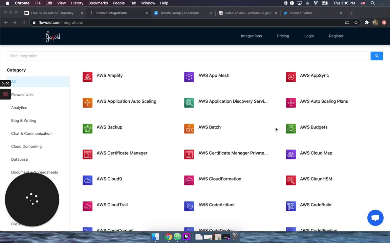Click the blue search magnifier button

(376, 56)
